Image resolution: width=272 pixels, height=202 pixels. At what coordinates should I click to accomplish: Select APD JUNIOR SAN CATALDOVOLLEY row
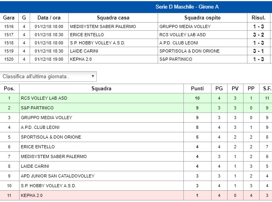136,176
